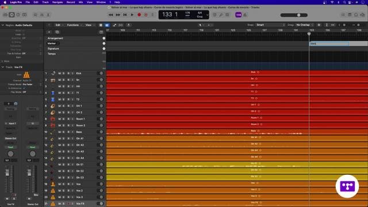Click the add track plus button

(49, 32)
